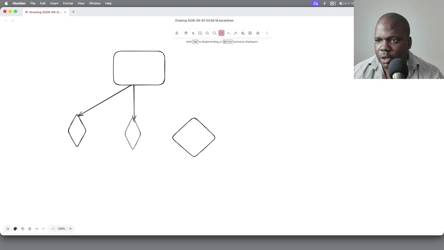Open the Insert menu

pyautogui.click(x=54, y=3)
